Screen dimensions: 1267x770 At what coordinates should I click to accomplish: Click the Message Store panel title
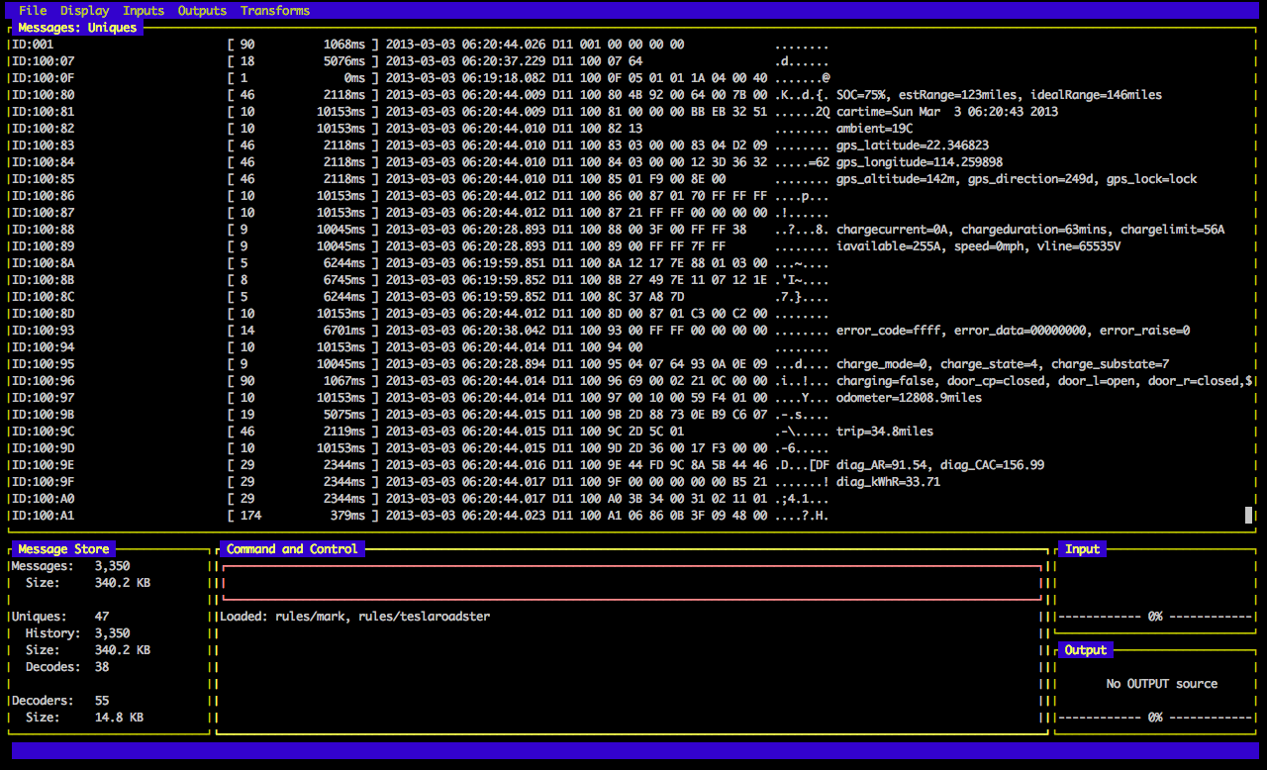click(x=63, y=549)
